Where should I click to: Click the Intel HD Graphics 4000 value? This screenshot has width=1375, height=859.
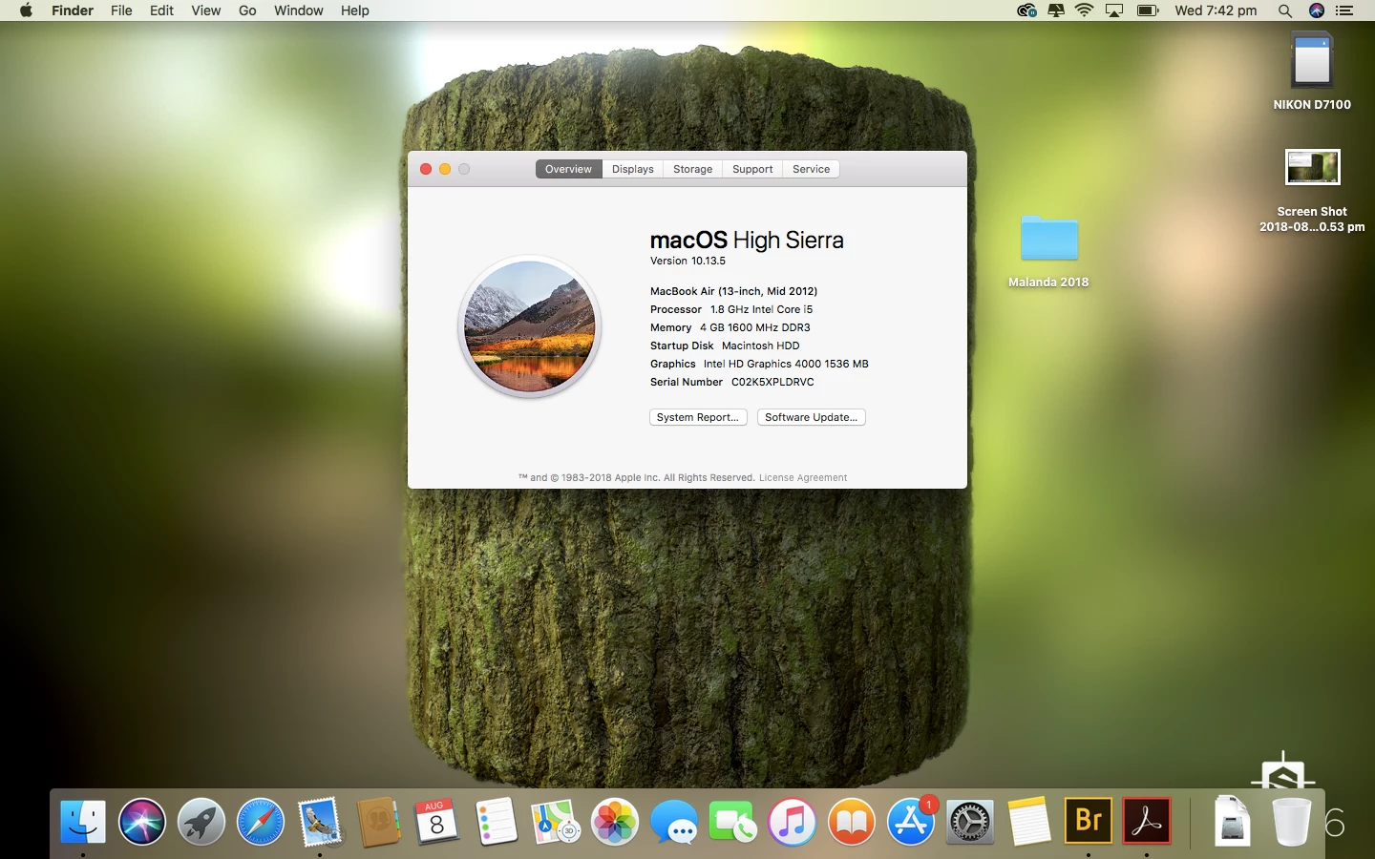click(x=786, y=364)
